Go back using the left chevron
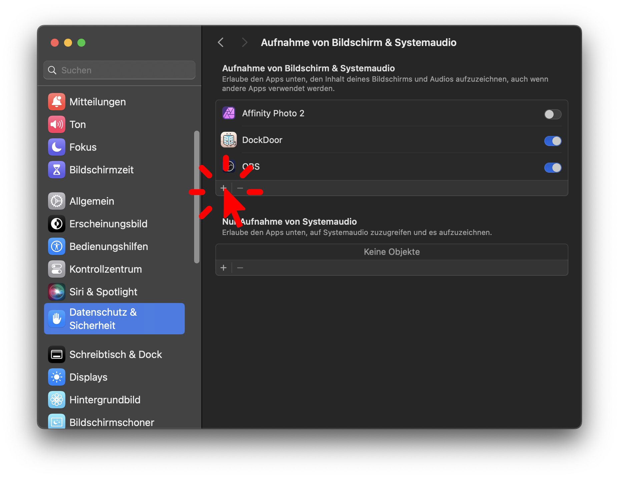The height and width of the screenshot is (478, 619). (221, 43)
